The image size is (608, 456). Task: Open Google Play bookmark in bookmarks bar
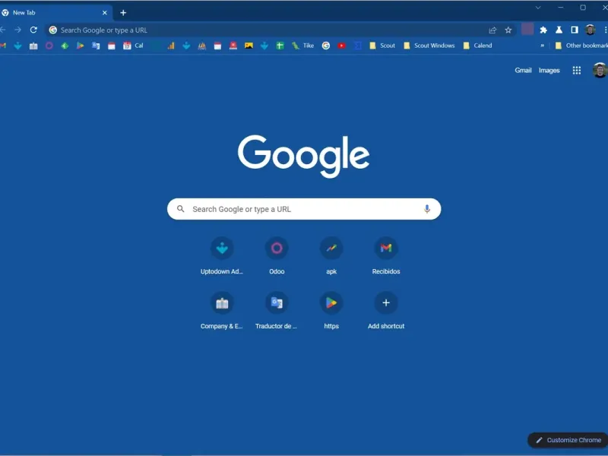81,46
